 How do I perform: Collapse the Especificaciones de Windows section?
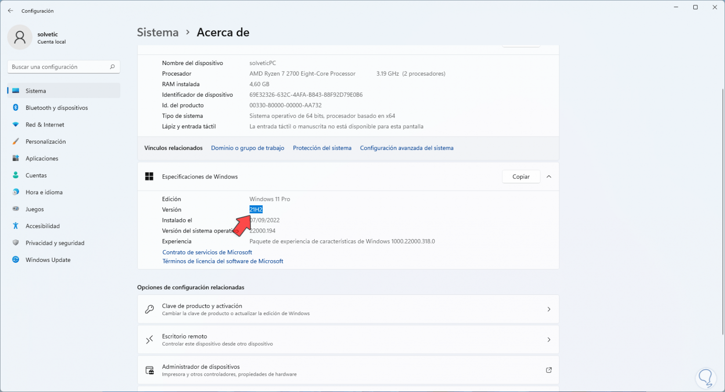[549, 177]
